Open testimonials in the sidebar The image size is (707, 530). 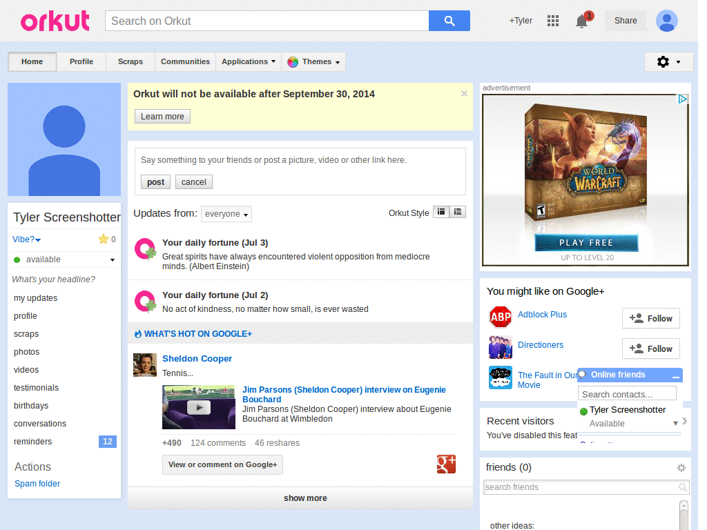36,388
